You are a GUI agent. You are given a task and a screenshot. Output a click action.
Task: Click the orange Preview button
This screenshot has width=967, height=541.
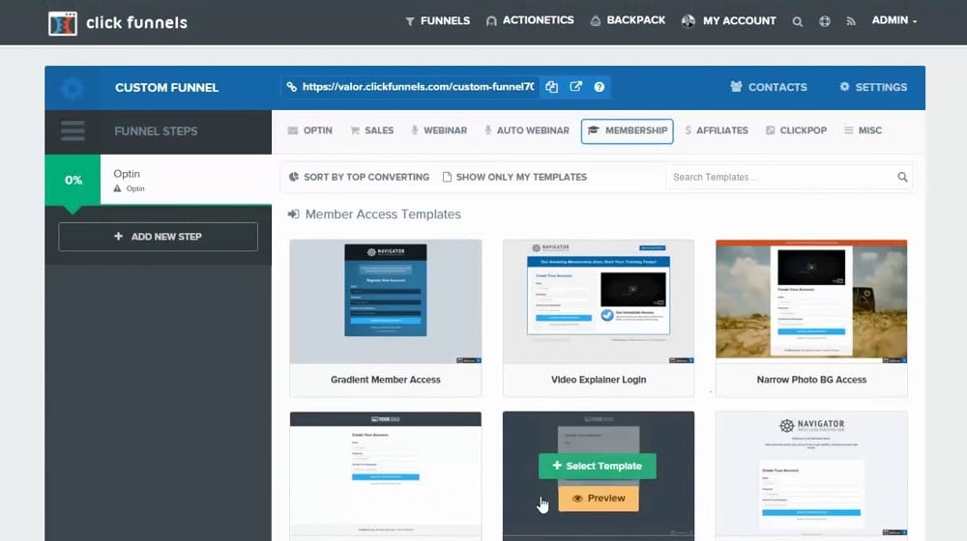click(x=599, y=498)
